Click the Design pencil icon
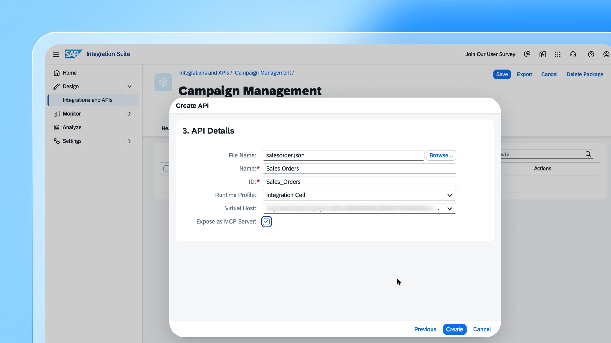This screenshot has width=611, height=343. pyautogui.click(x=57, y=86)
